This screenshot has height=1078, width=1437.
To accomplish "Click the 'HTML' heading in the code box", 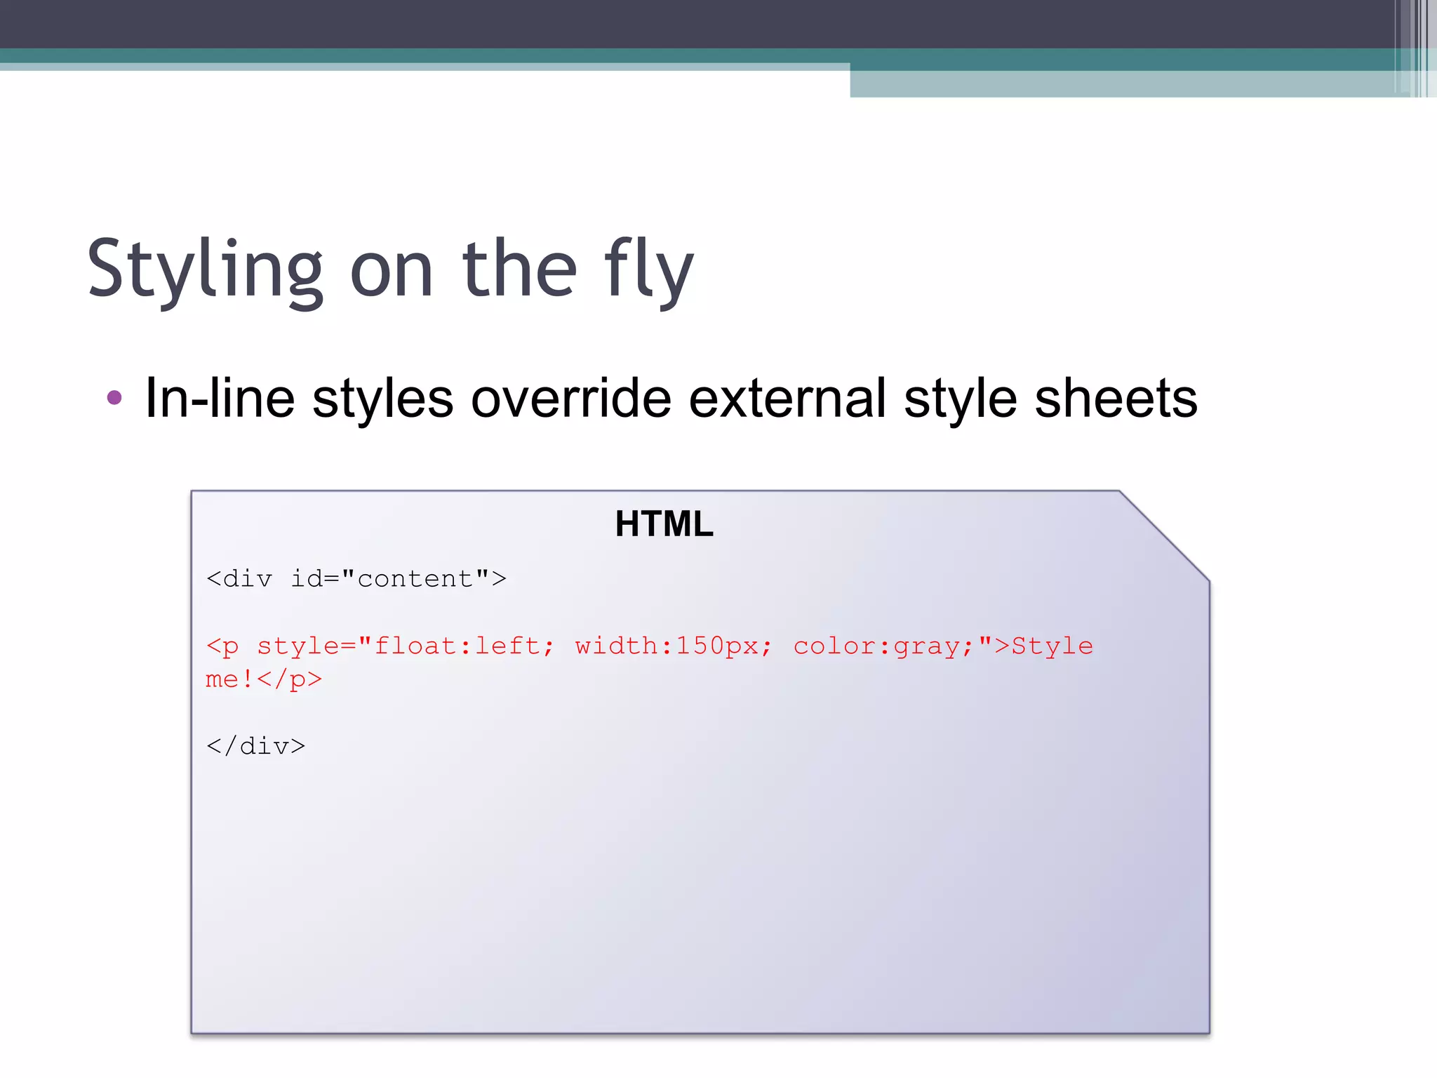I will coord(664,524).
